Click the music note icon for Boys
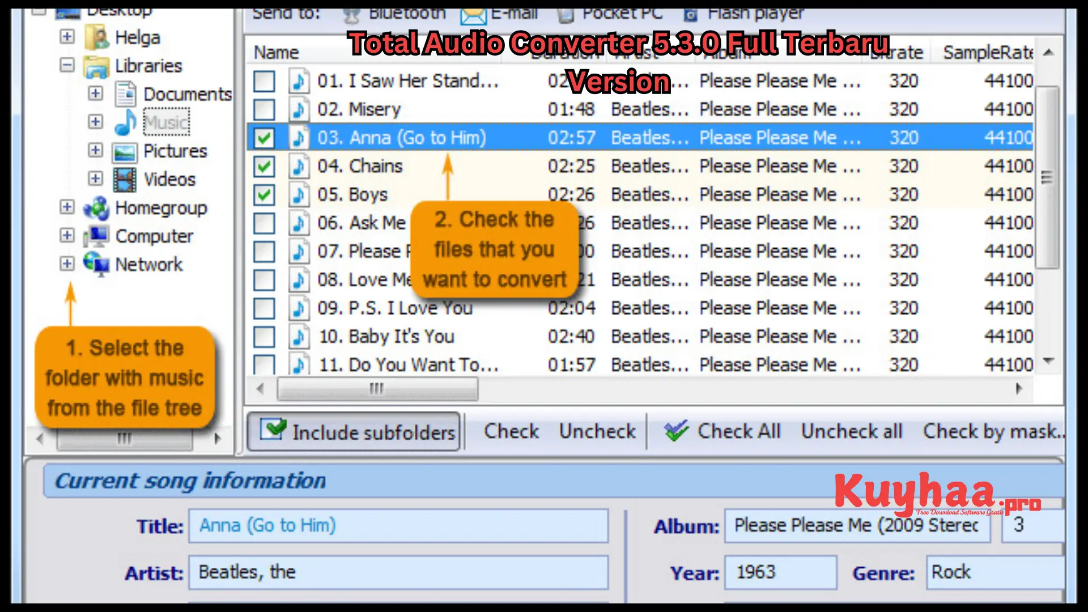Viewport: 1088px width, 612px height. tap(297, 194)
